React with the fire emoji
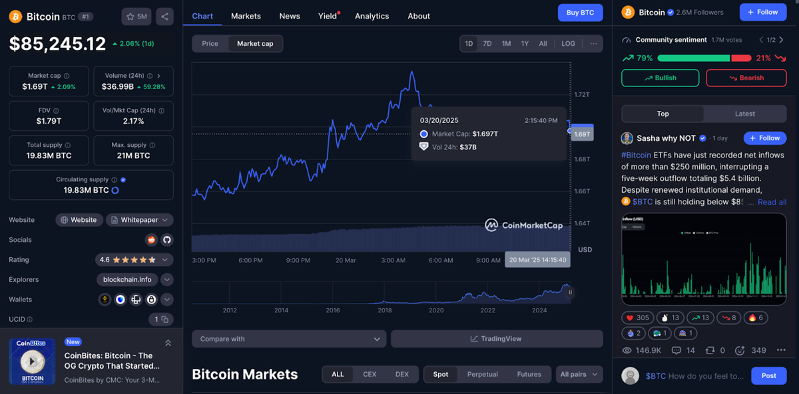The image size is (799, 394). [x=755, y=318]
